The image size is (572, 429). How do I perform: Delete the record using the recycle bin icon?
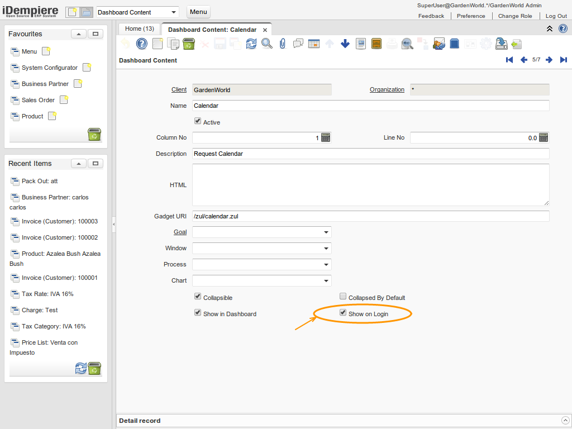(x=189, y=43)
